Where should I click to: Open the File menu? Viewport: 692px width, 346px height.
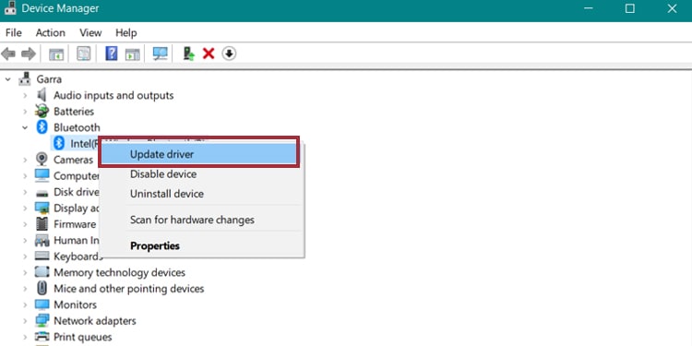click(14, 32)
